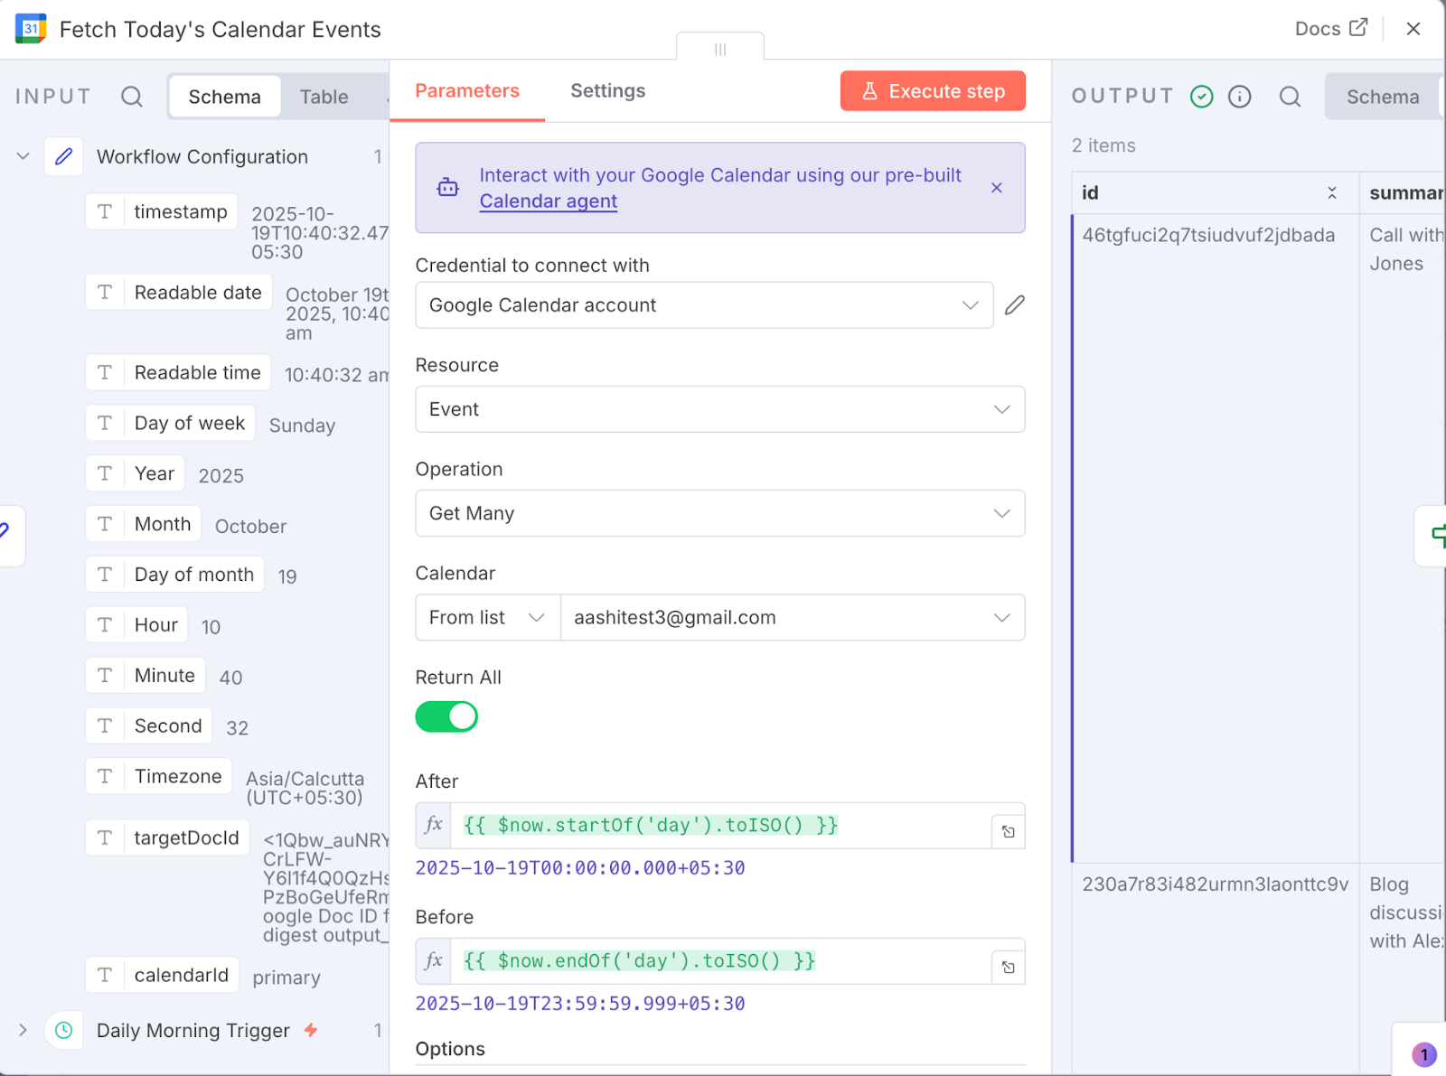This screenshot has height=1076, width=1446.
Task: Switch INPUT panel to Table view
Action: coord(324,96)
